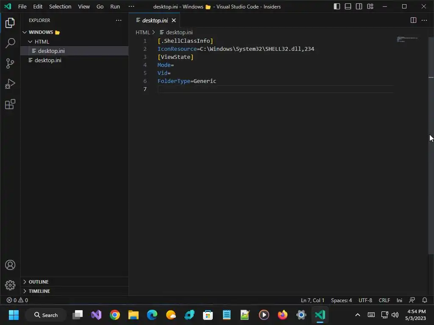The width and height of the screenshot is (434, 325).
Task: Click the Vid= line
Action: click(164, 73)
